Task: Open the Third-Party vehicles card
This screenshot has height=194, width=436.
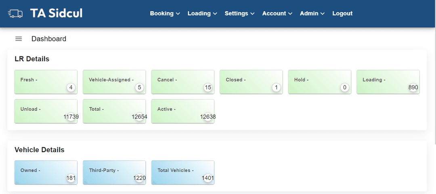Action: pos(114,173)
